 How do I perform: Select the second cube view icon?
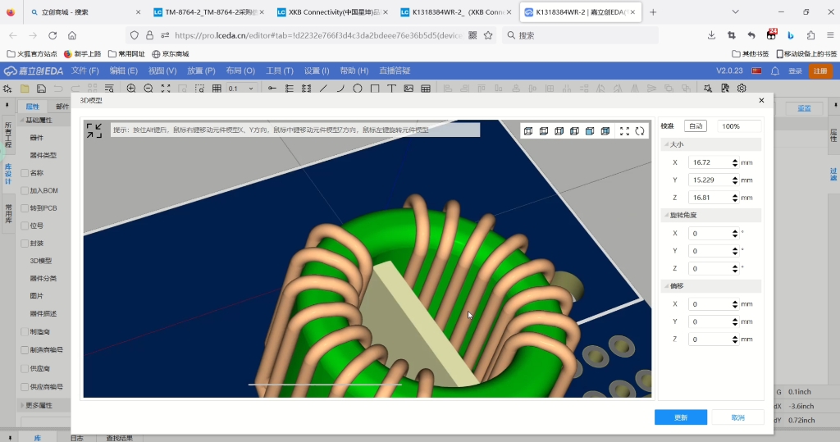(544, 130)
